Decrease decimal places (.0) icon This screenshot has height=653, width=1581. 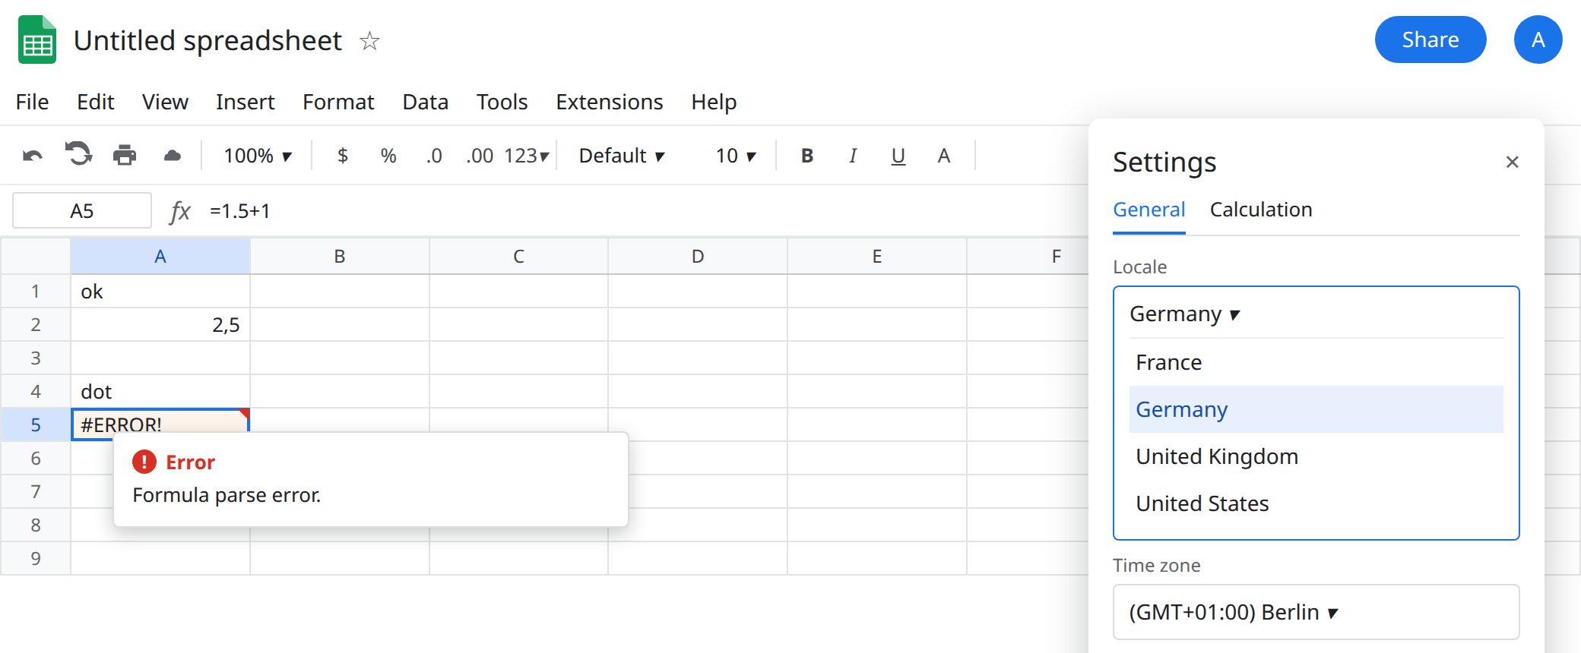pos(434,156)
